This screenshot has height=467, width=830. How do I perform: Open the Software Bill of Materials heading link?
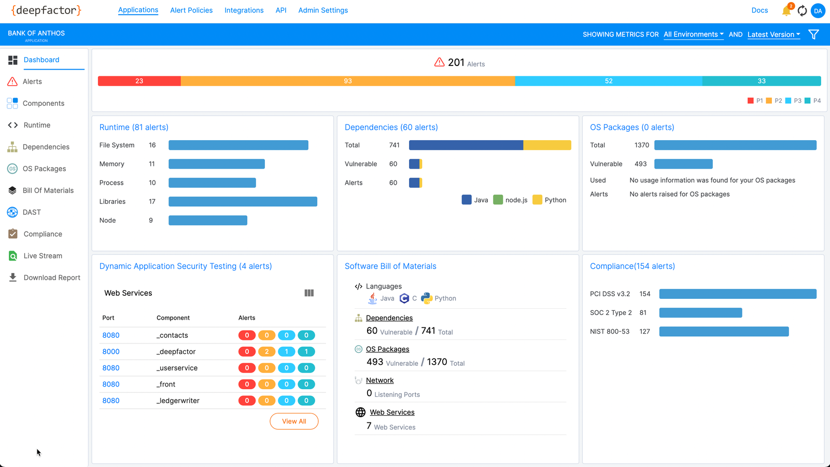tap(390, 266)
